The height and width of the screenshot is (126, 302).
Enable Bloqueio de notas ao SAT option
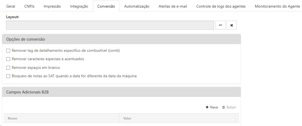coord(8,76)
